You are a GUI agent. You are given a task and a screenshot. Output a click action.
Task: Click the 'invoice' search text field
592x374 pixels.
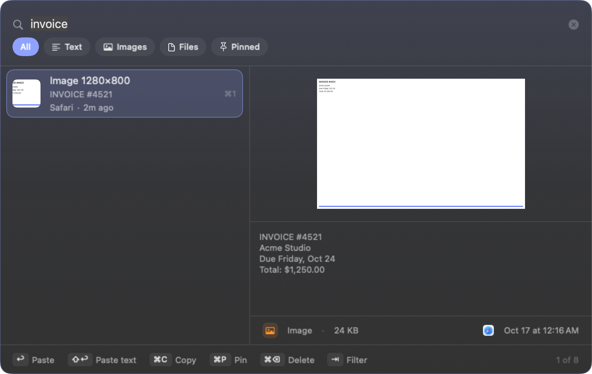click(296, 24)
